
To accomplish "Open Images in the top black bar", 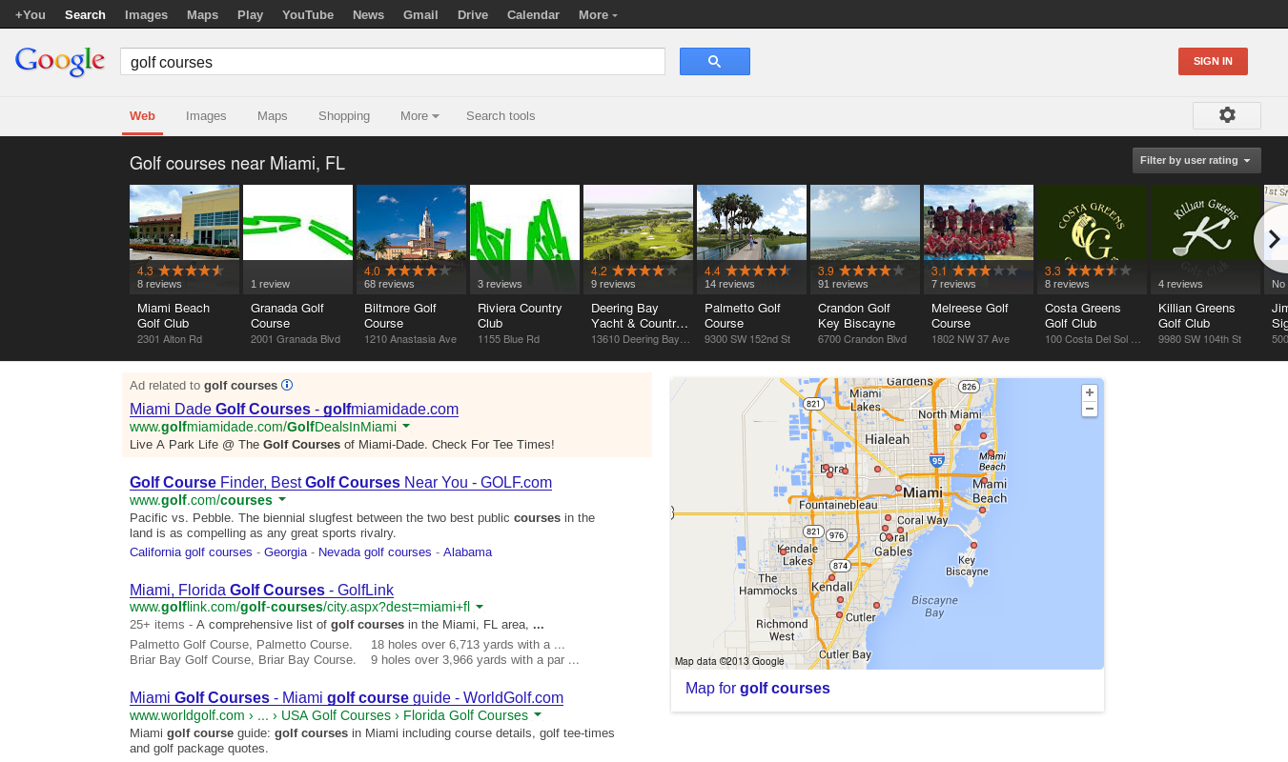I will 147,14.
